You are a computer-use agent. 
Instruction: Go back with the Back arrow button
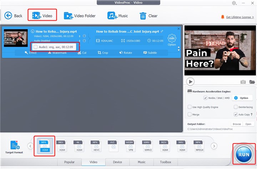pos(13,16)
